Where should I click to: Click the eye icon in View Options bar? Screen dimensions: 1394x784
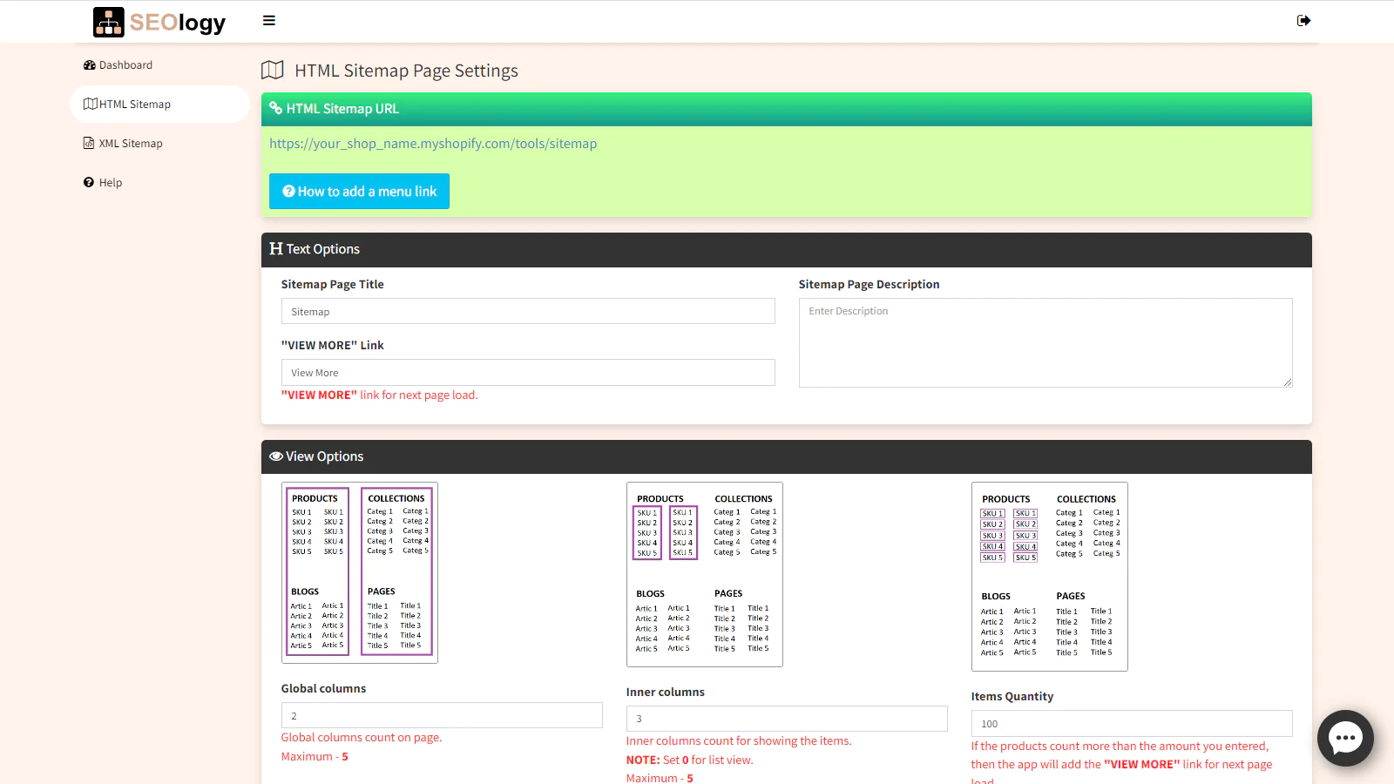click(x=276, y=456)
